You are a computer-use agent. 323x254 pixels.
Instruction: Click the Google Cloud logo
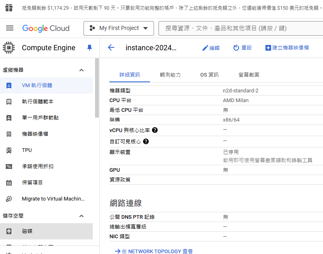point(46,28)
